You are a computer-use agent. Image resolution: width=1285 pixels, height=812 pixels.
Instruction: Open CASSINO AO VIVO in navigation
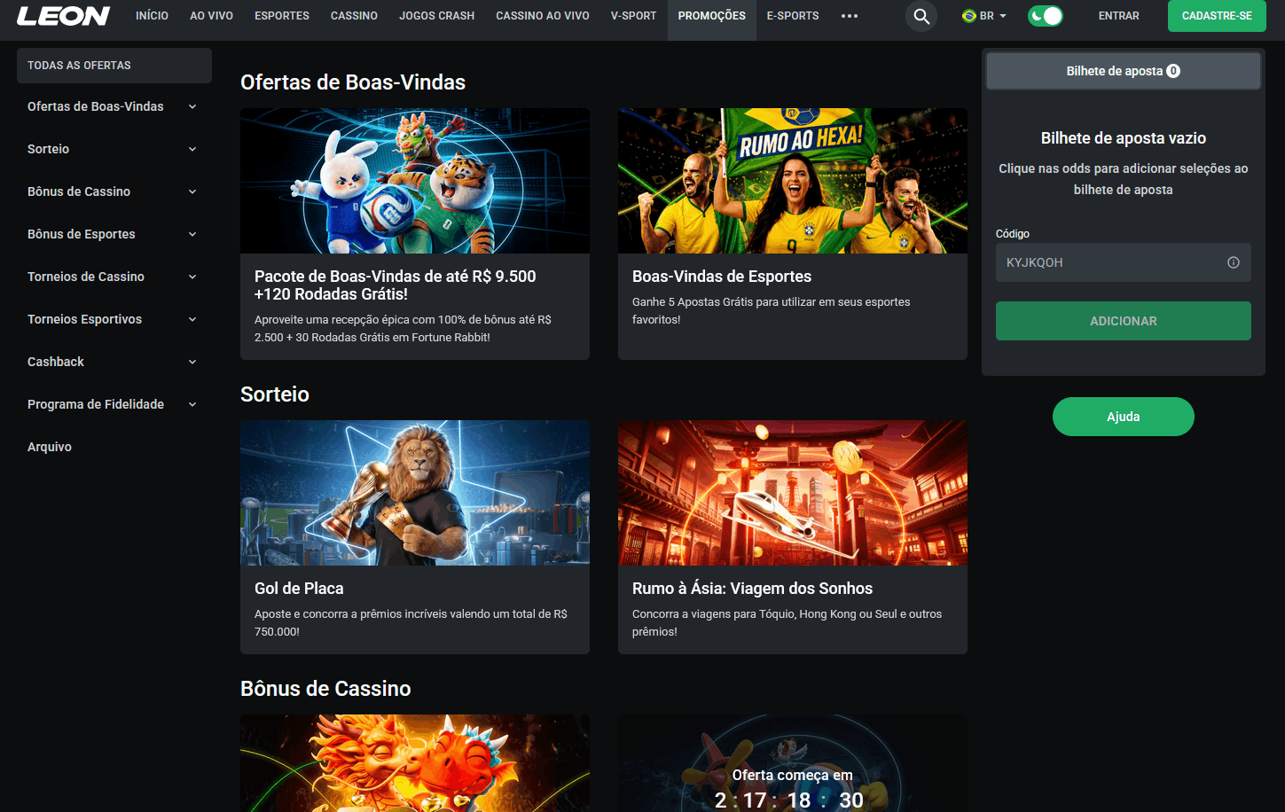tap(543, 16)
